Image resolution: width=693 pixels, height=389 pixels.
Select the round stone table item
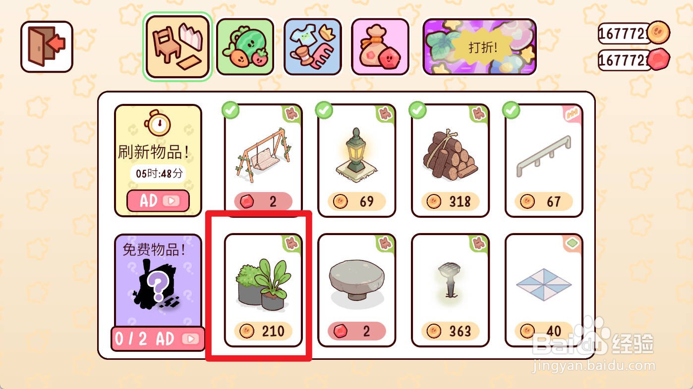(x=356, y=290)
